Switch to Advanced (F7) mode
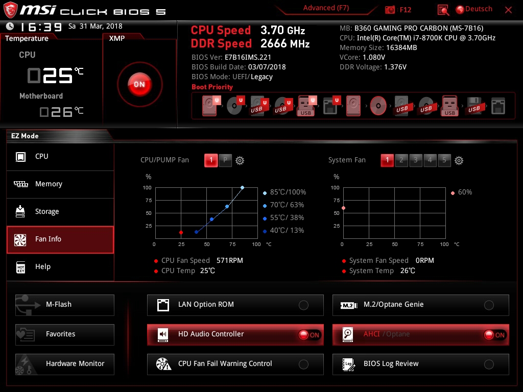 tap(326, 8)
